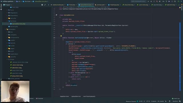Image resolution: width=183 pixels, height=103 pixels.
Task: Select index.html.twig in ticket folder
Action: (x=16, y=70)
